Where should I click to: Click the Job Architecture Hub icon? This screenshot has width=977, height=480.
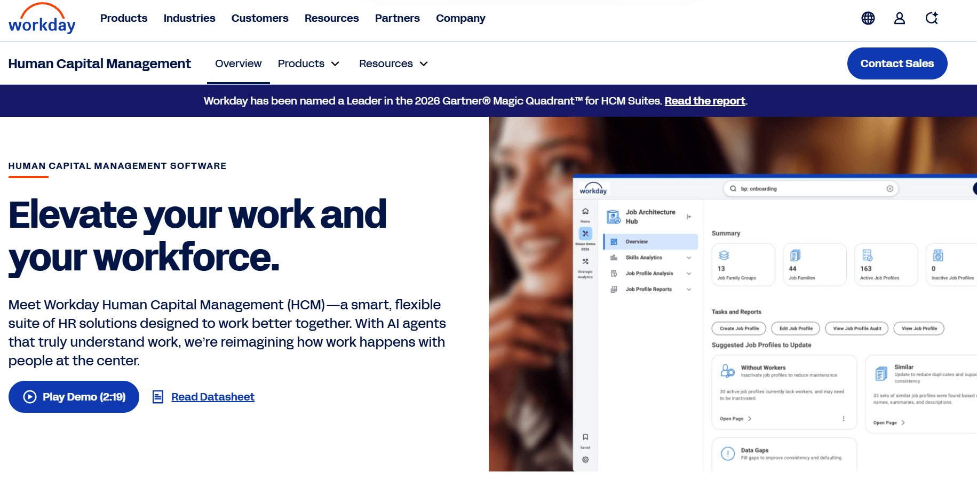[614, 217]
